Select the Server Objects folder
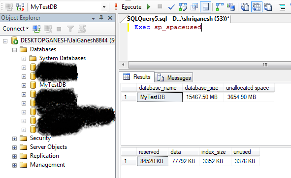The image size is (291, 178). pyautogui.click(x=48, y=147)
